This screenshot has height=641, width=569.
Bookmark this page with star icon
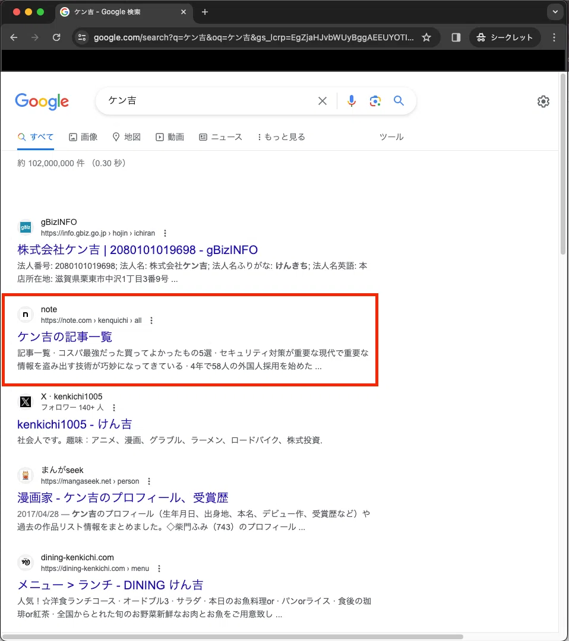tap(426, 37)
